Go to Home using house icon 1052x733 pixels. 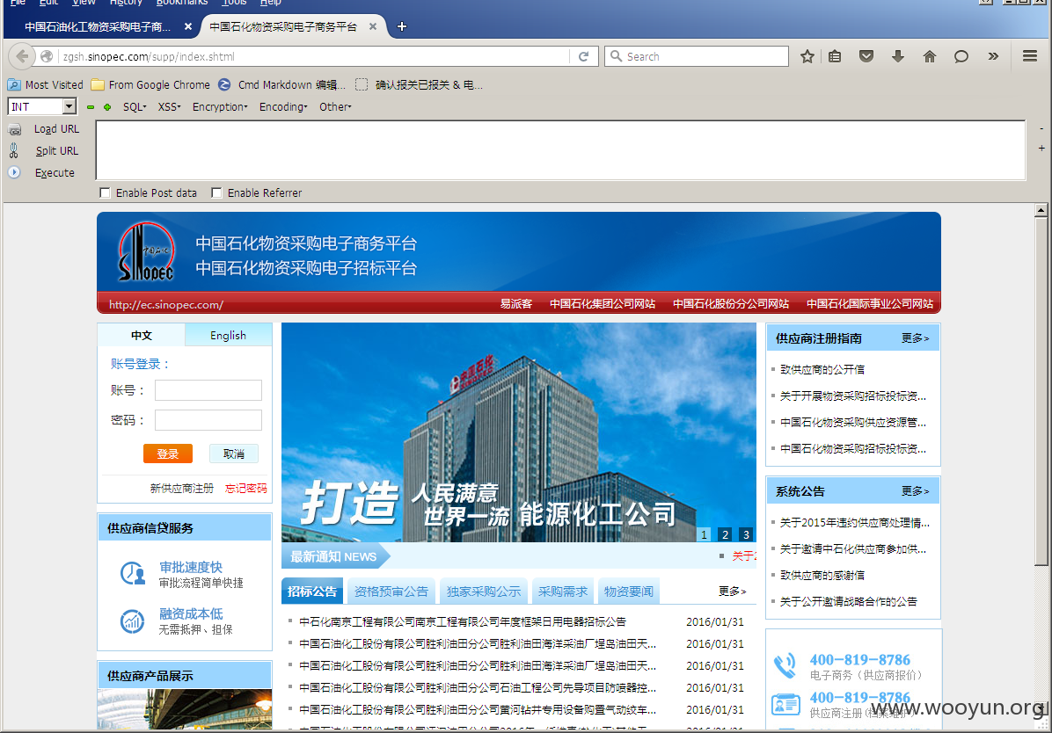point(929,56)
